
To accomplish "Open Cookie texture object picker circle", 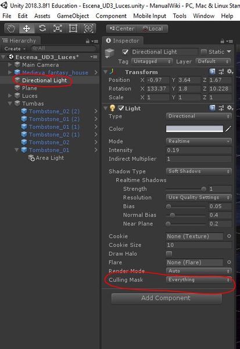I will pos(229,236).
